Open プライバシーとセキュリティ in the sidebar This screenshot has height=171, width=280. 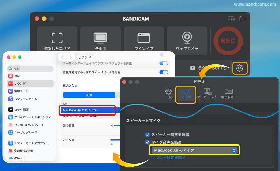point(32,117)
